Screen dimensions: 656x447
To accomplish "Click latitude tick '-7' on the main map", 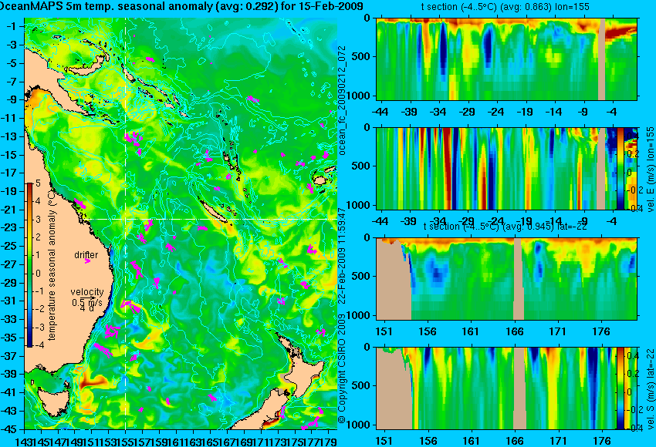I will pyautogui.click(x=12, y=82).
